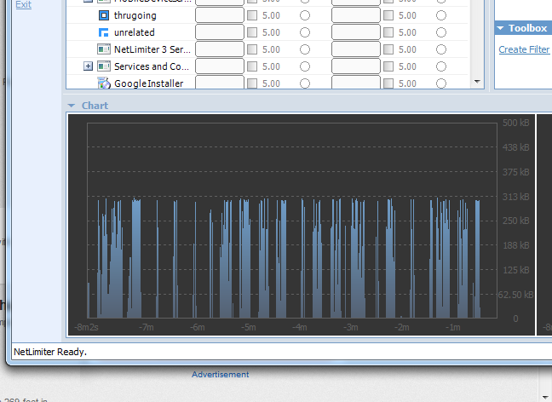
Task: Click the NetLimiter 3 Service application icon
Action: coord(104,49)
